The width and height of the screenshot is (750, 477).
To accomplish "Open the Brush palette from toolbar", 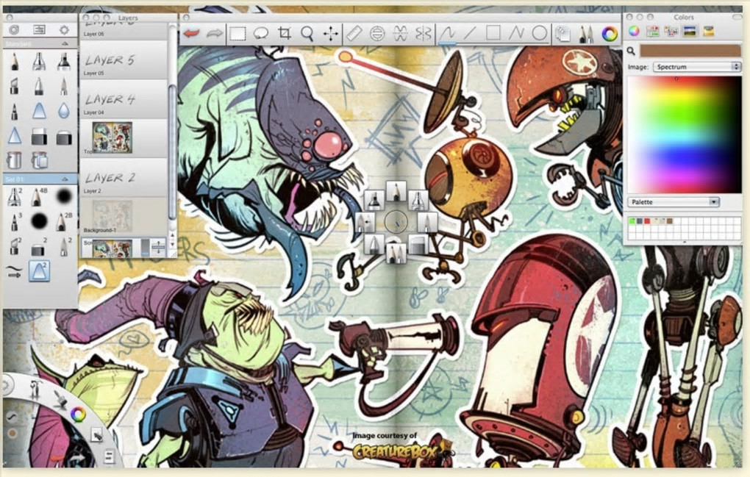I will [586, 34].
